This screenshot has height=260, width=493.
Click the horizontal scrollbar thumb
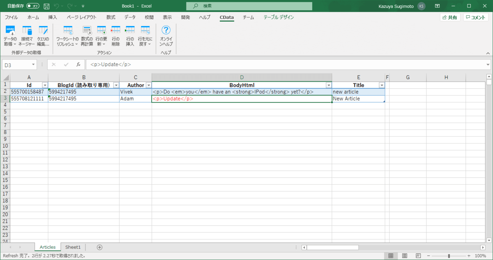coord(332,247)
